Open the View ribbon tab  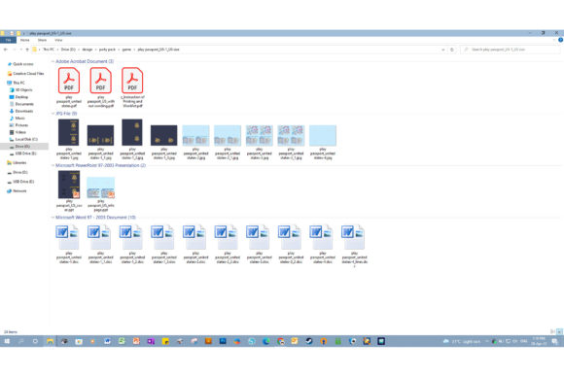(58, 40)
